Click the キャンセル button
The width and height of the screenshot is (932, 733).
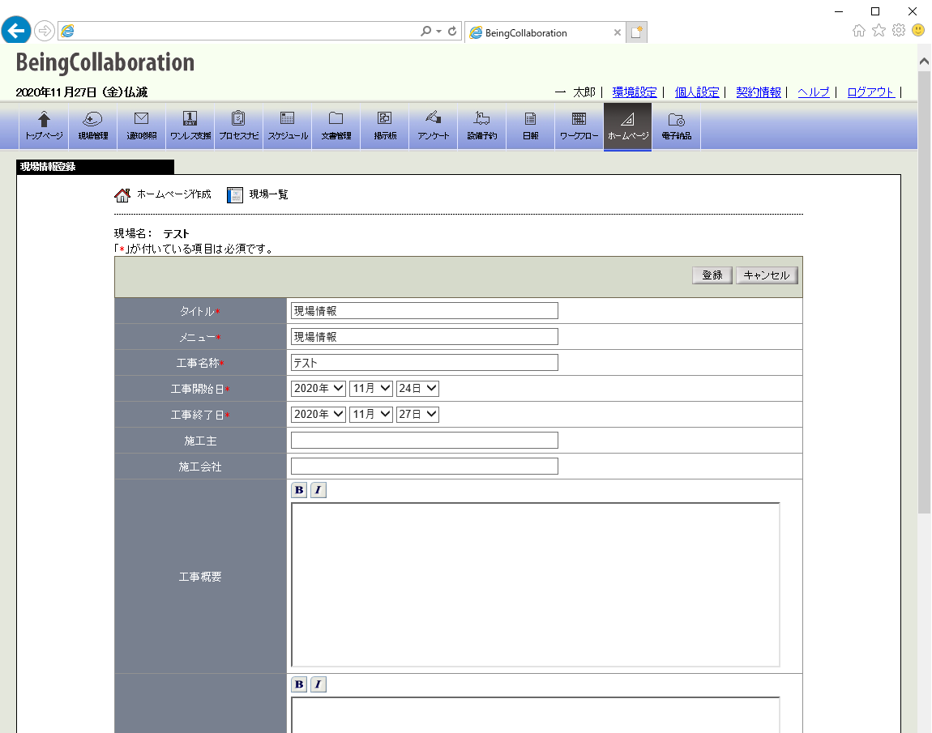(x=767, y=275)
